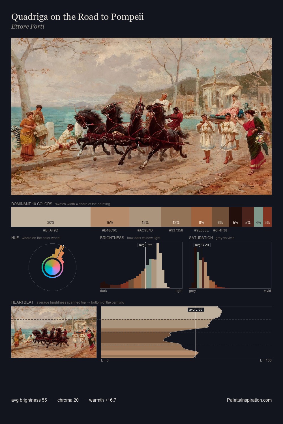
Task: Click avg L 55 marker in Brightness chart
Action: pos(145,245)
